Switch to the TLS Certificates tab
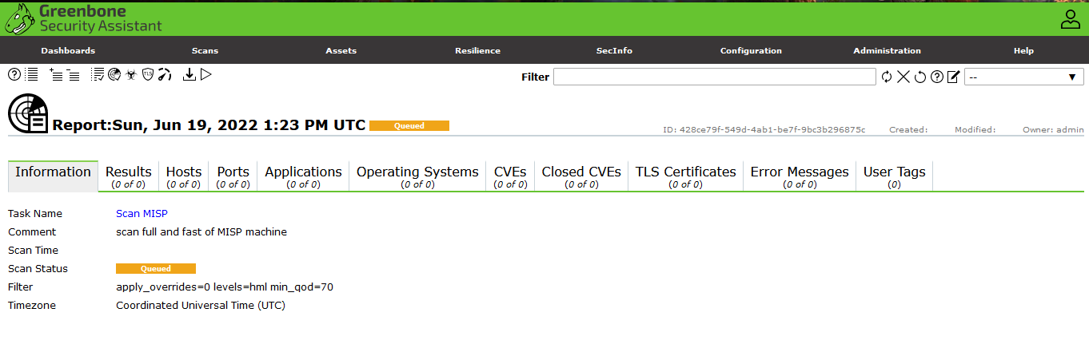This screenshot has width=1089, height=340. pyautogui.click(x=685, y=176)
